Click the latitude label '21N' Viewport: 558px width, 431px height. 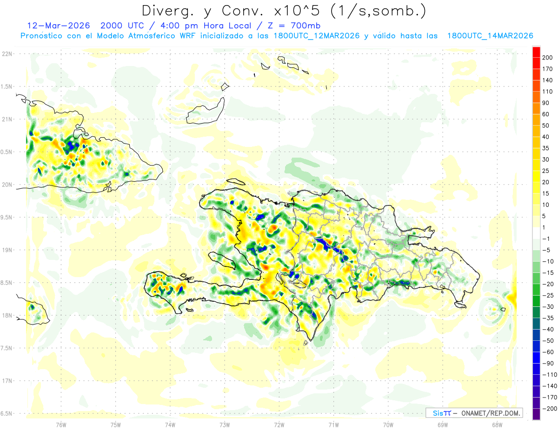[x=7, y=119]
